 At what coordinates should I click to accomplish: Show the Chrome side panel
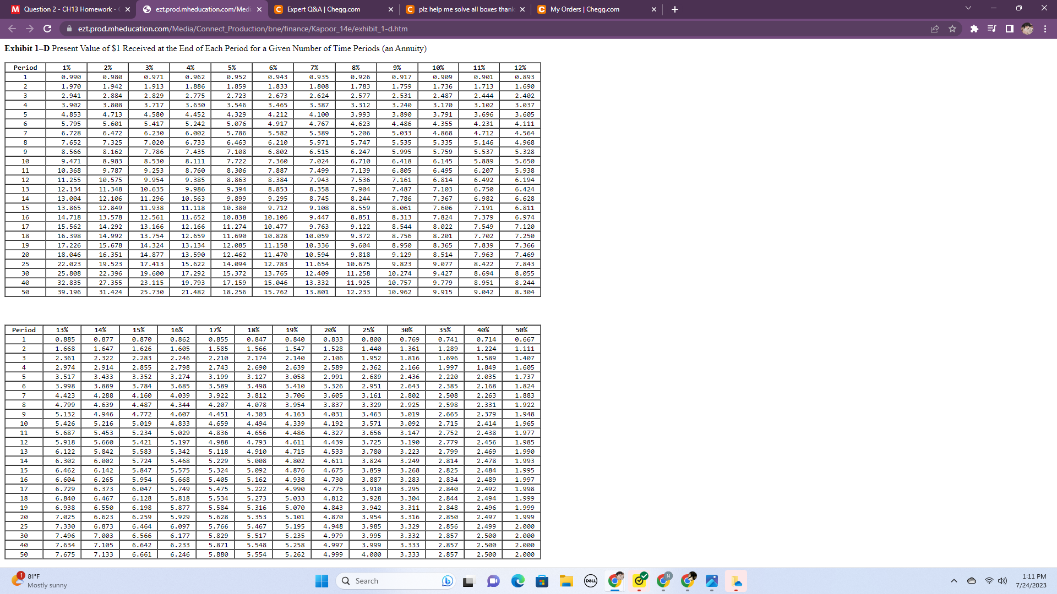pyautogui.click(x=1009, y=29)
